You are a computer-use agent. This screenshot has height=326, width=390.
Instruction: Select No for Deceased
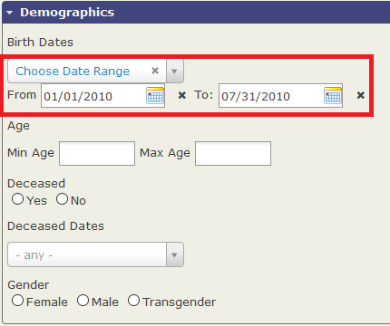pos(62,199)
